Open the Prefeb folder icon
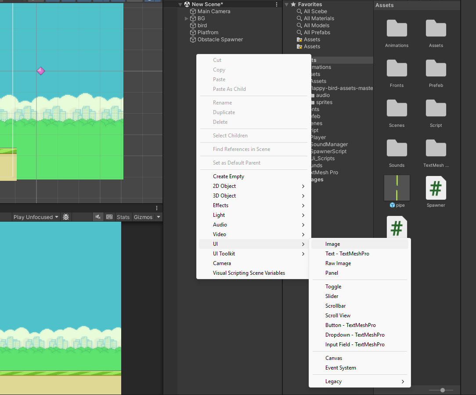Screen dimensions: 476x395 click(x=436, y=68)
